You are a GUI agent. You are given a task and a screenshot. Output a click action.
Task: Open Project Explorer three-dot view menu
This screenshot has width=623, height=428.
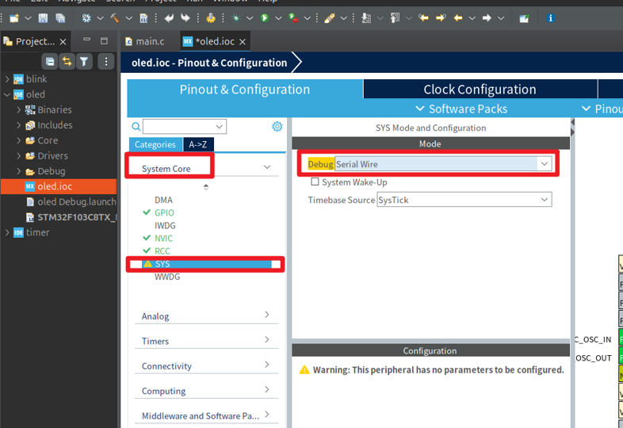point(105,61)
